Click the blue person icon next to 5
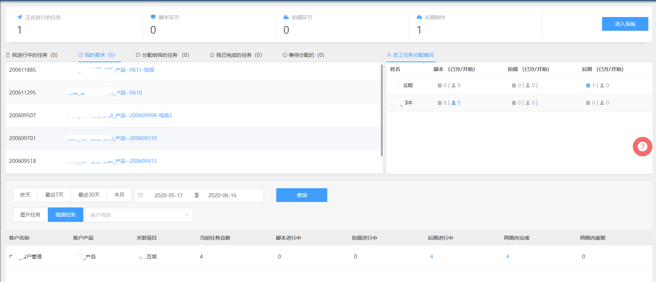This screenshot has width=656, height=282. 454,103
